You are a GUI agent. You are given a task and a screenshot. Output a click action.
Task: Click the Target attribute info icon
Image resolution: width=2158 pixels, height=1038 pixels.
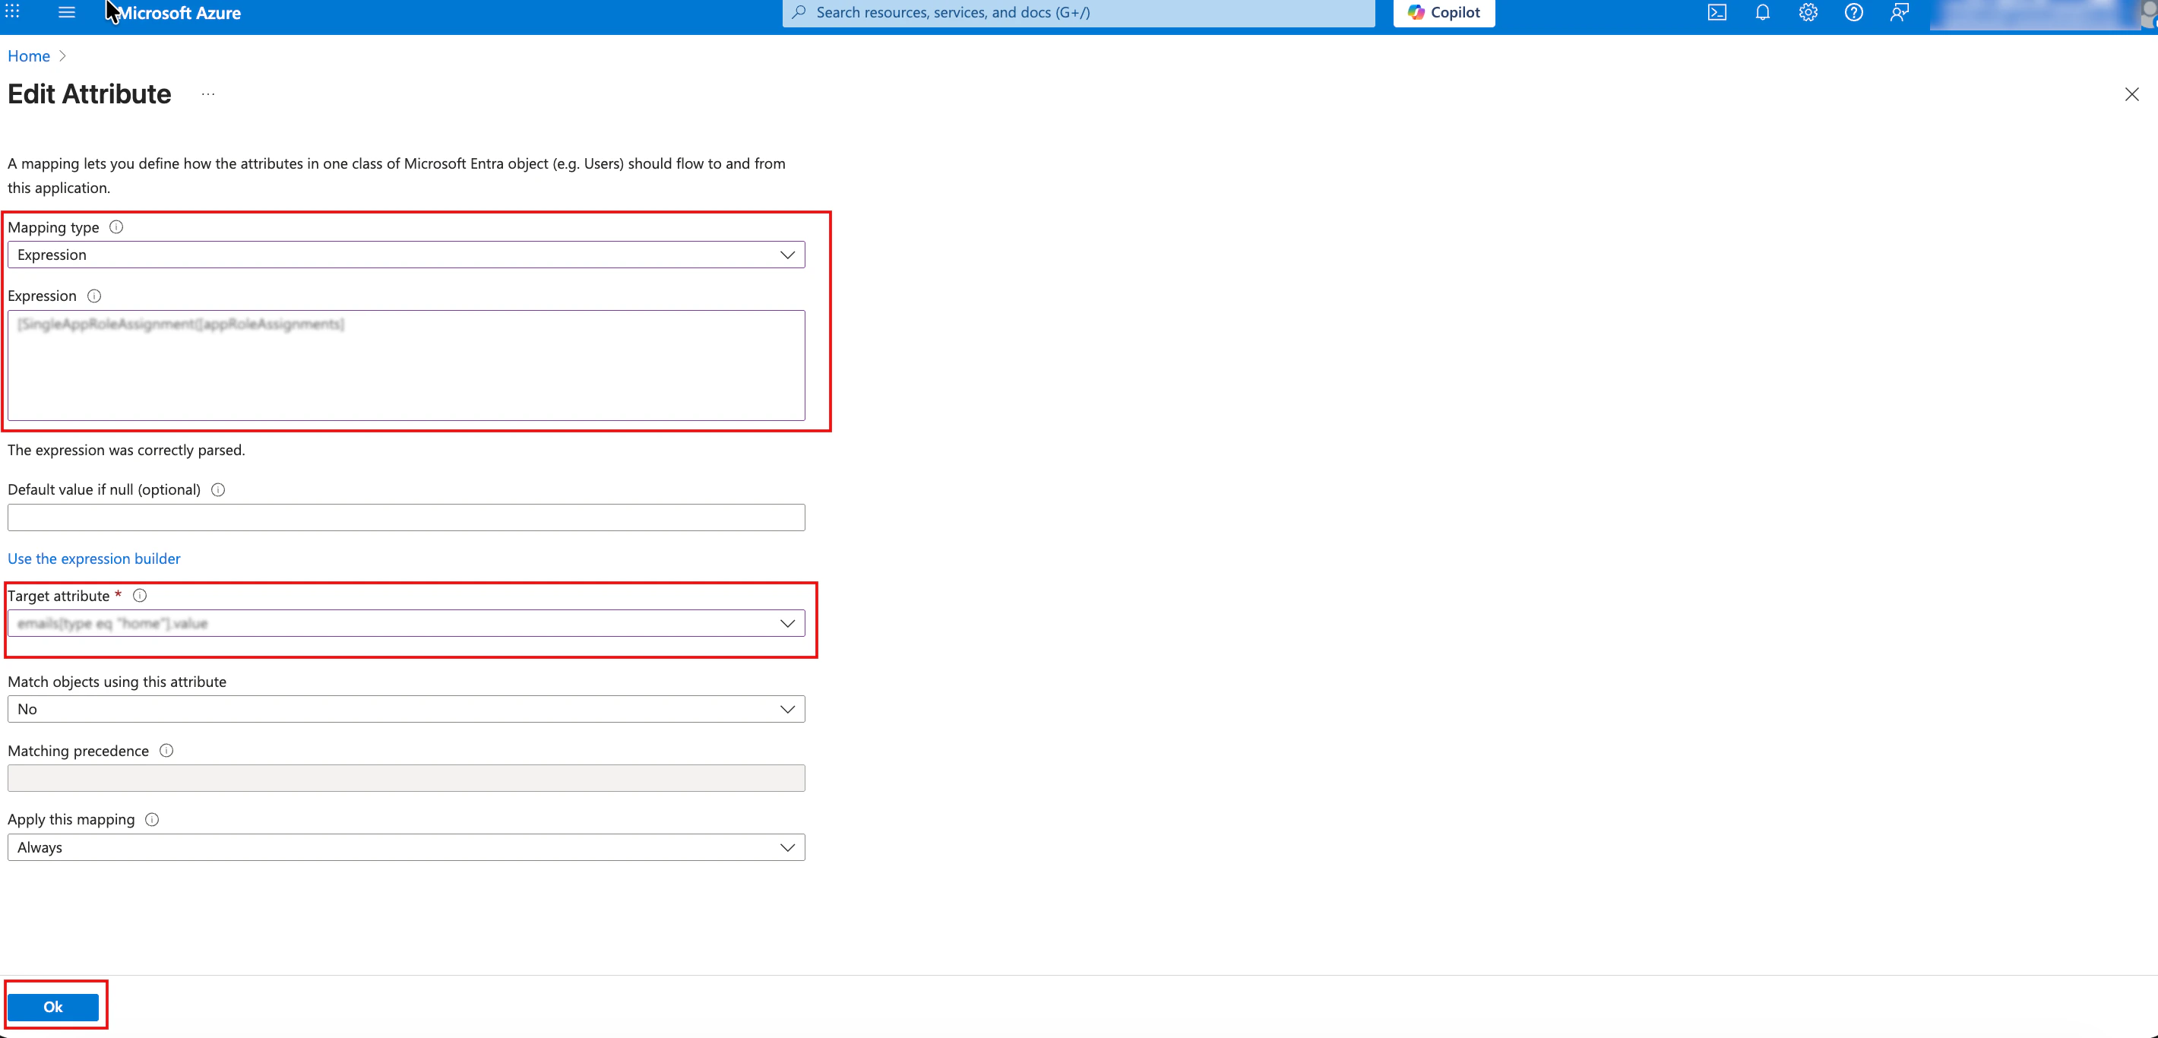click(x=140, y=596)
